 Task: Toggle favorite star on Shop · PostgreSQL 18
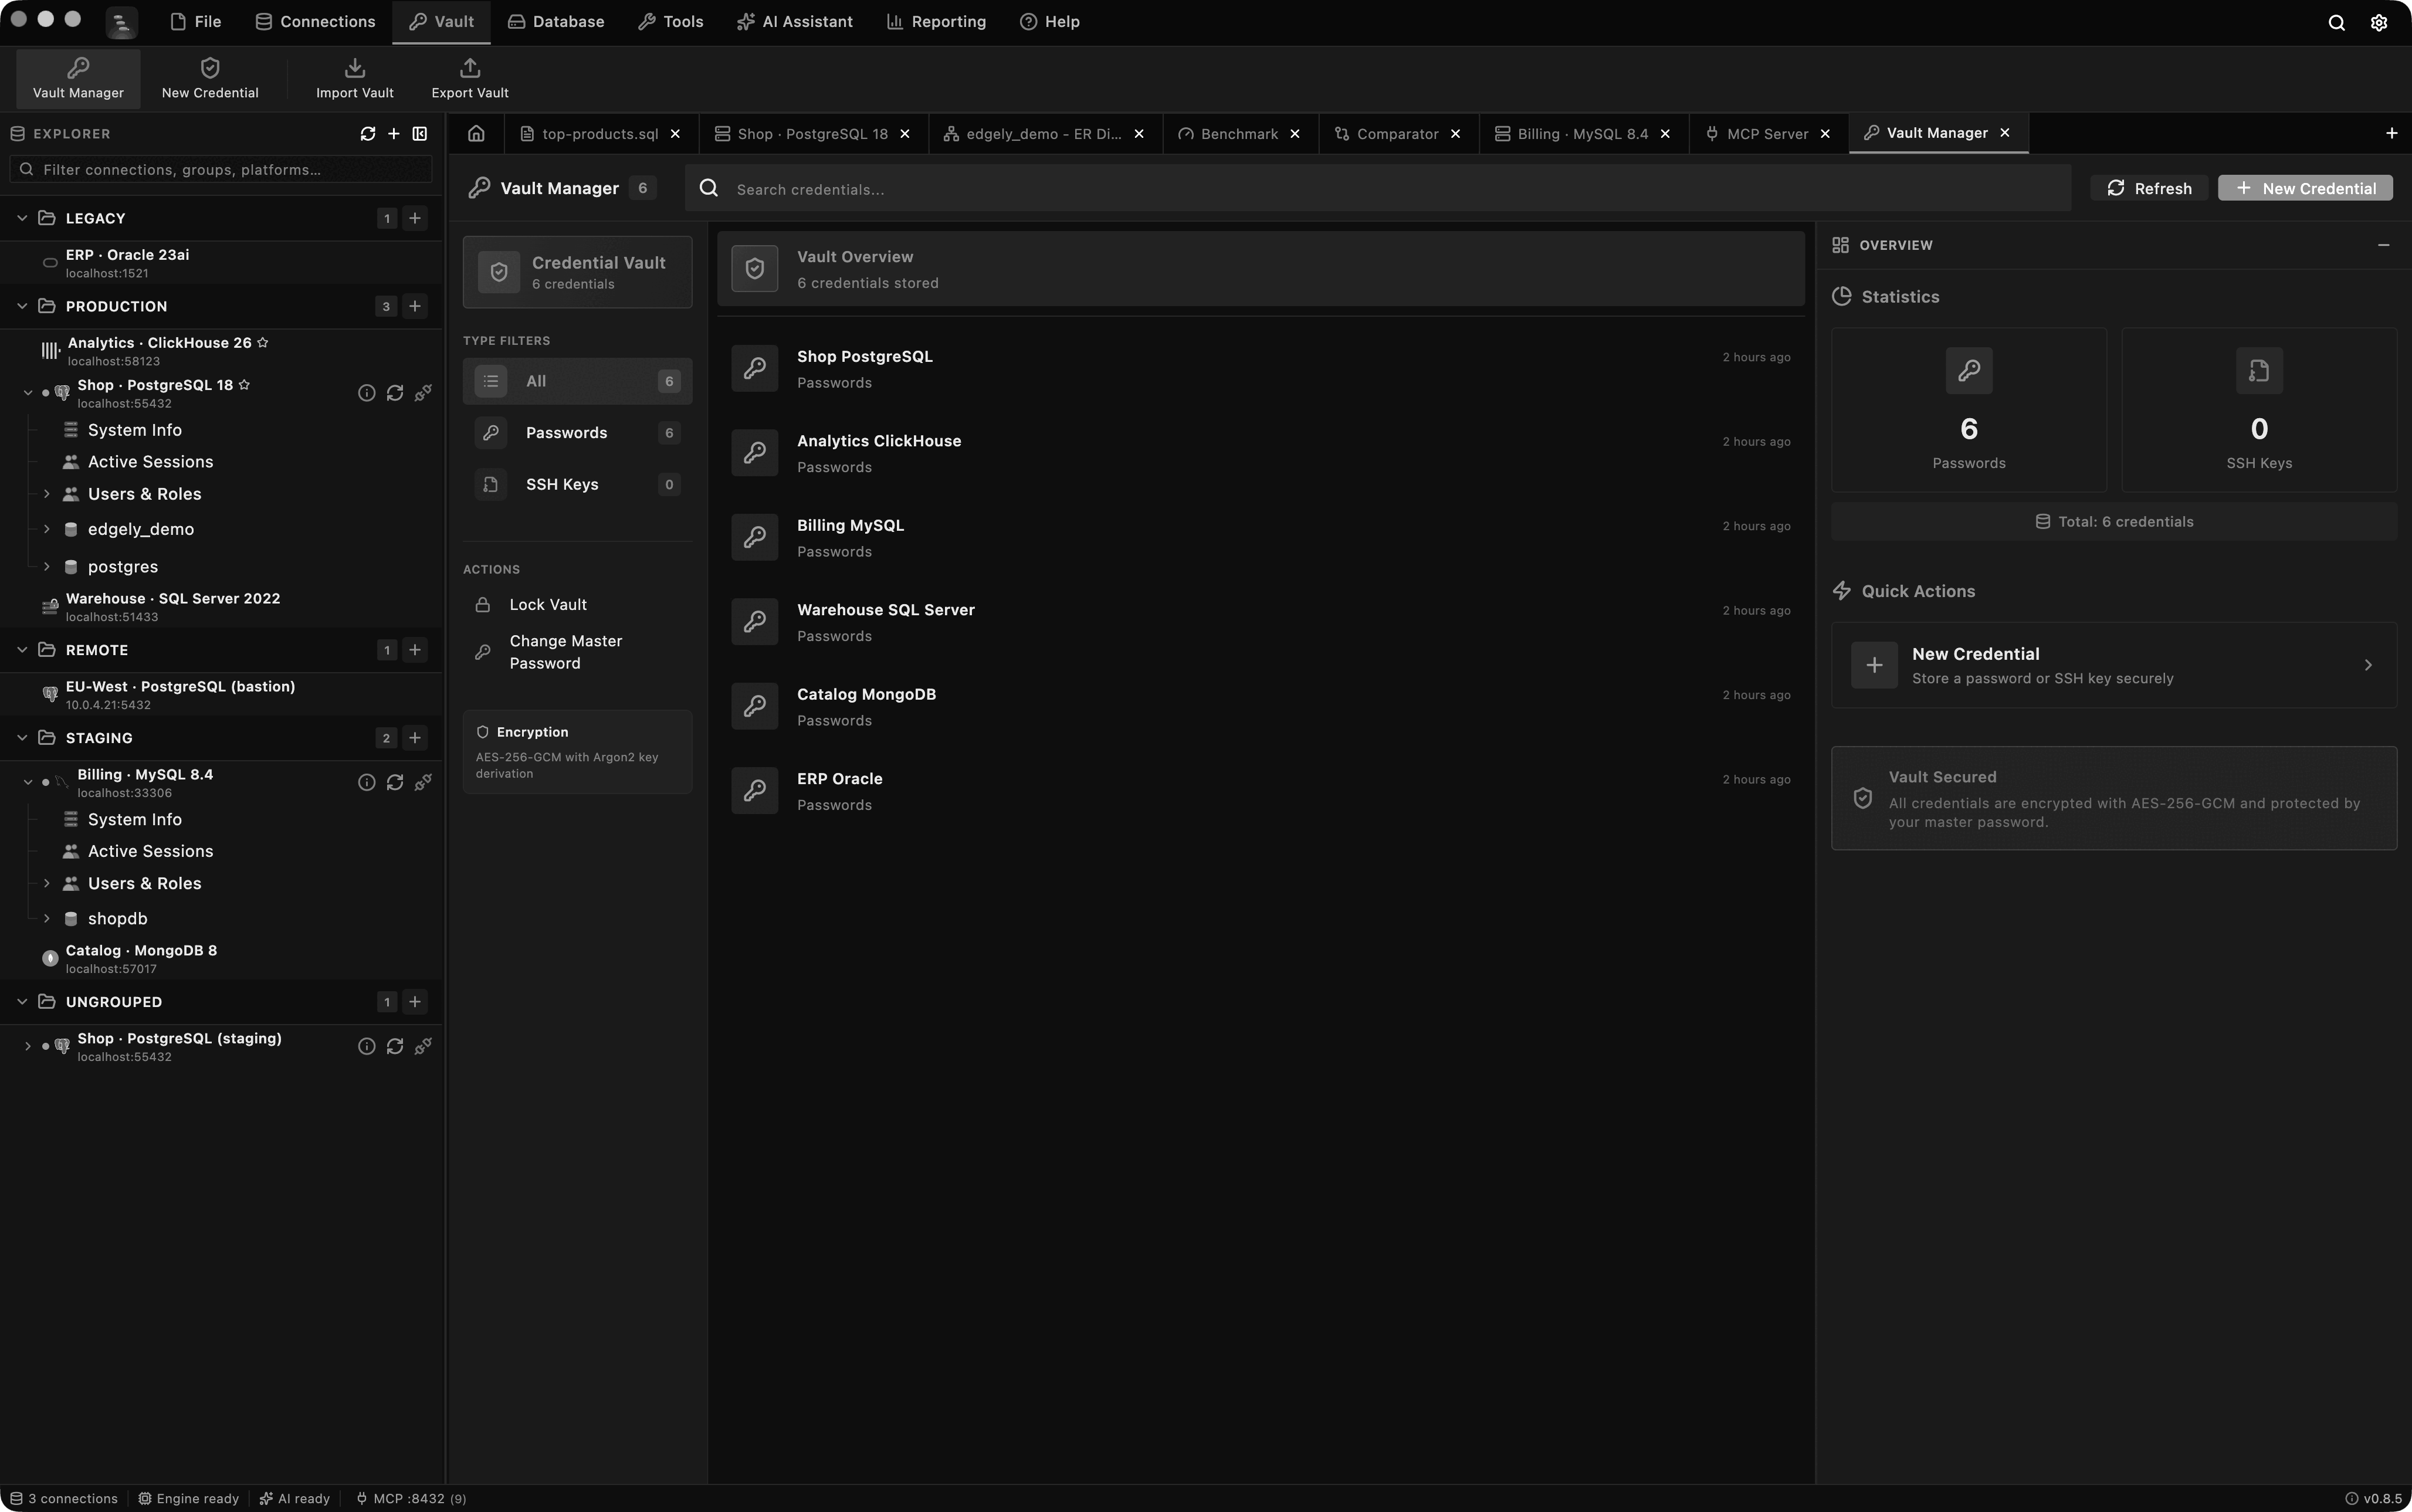pyautogui.click(x=244, y=384)
